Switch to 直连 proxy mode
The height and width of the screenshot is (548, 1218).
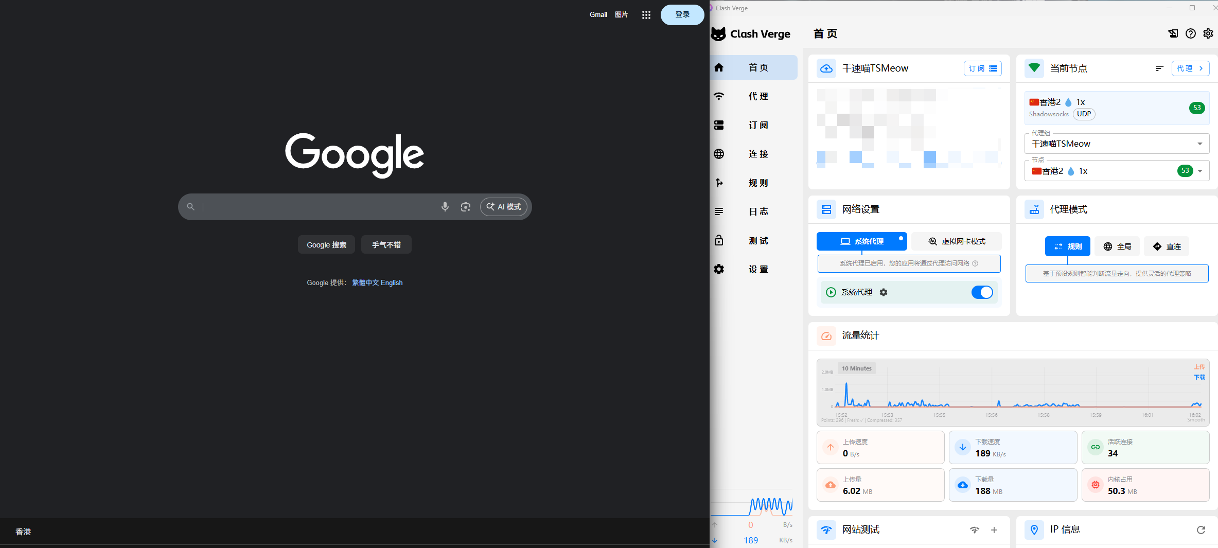(x=1167, y=246)
